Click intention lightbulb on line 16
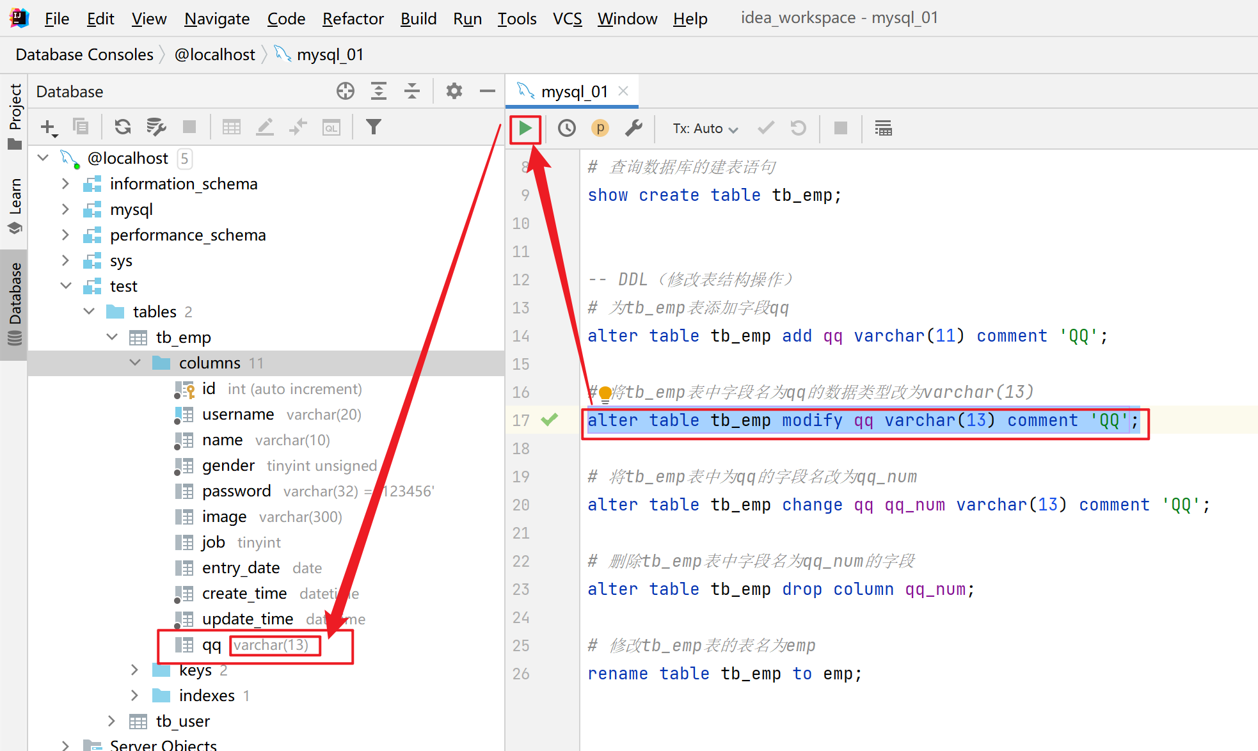The image size is (1258, 751). pos(605,395)
